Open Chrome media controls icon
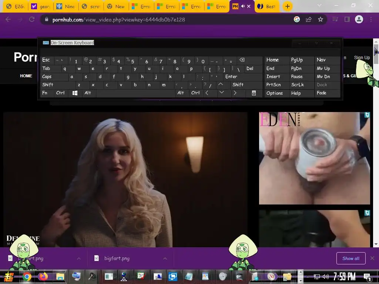The image size is (379, 284). coord(335,20)
